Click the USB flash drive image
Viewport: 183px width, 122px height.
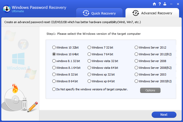tap(24, 104)
